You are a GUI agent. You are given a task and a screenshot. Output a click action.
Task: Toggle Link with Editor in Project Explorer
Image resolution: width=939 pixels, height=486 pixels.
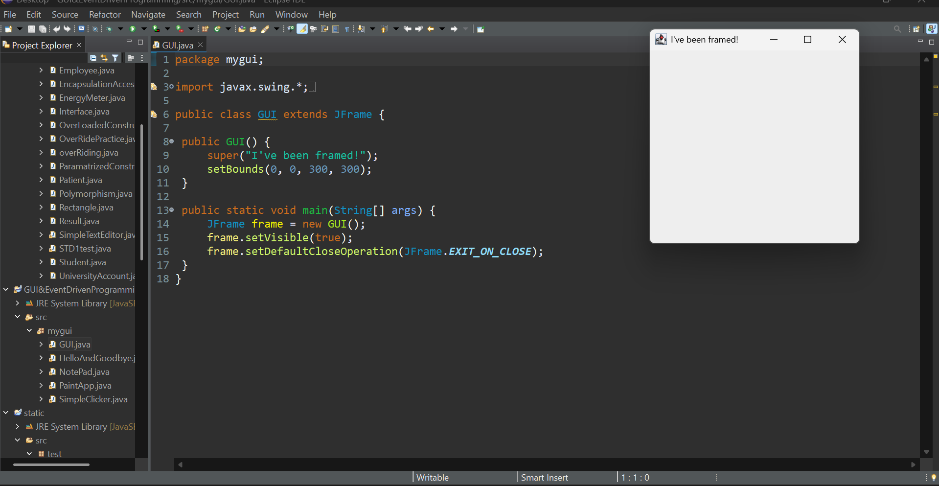click(105, 58)
